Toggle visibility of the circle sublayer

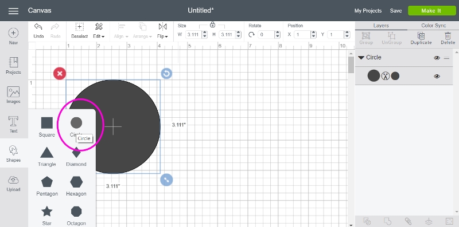tap(437, 77)
